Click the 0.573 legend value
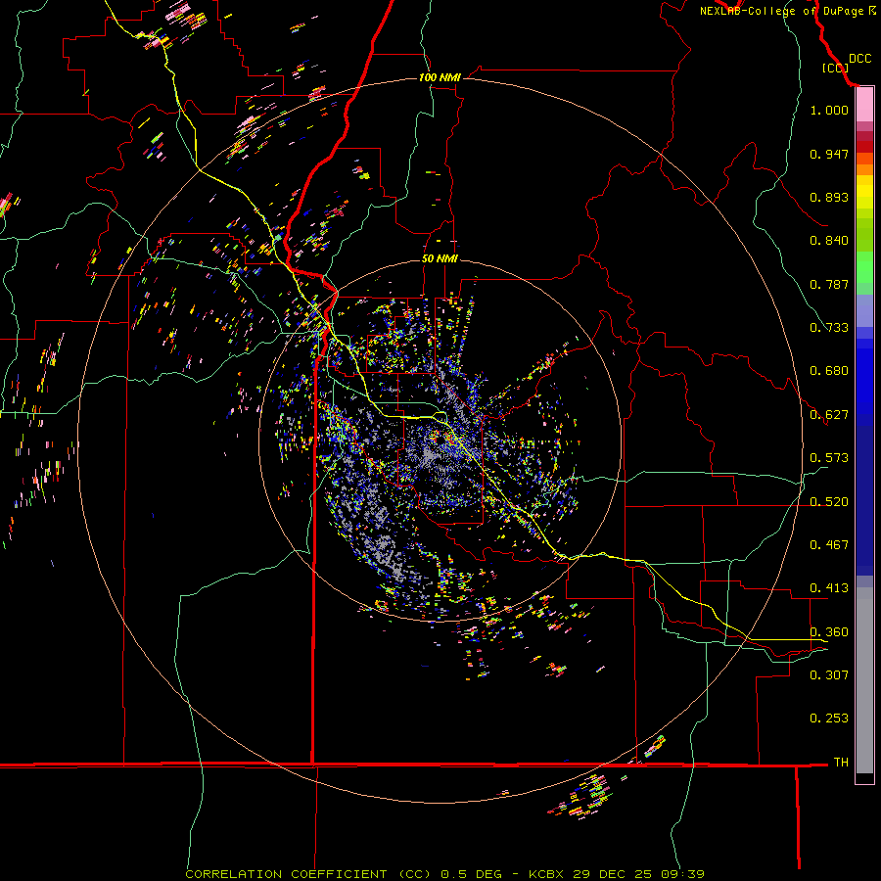Screen dimensions: 881x881 tap(829, 458)
